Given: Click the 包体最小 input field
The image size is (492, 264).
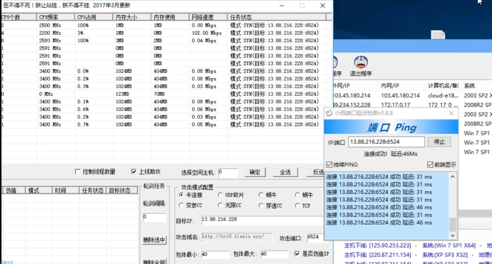Looking at the screenshot, I should click(x=215, y=254).
